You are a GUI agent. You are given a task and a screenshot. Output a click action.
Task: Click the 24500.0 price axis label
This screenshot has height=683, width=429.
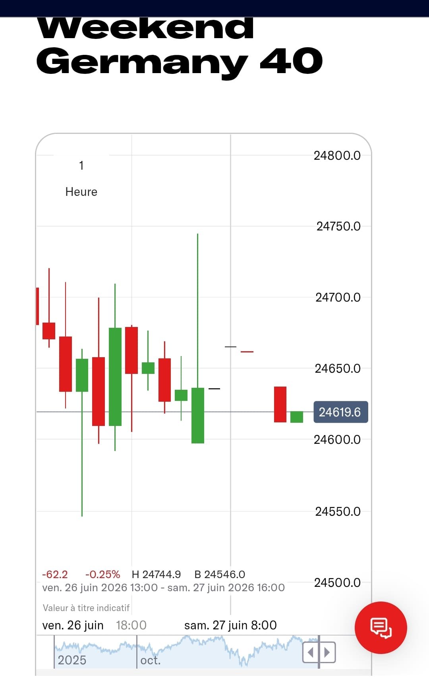click(337, 582)
